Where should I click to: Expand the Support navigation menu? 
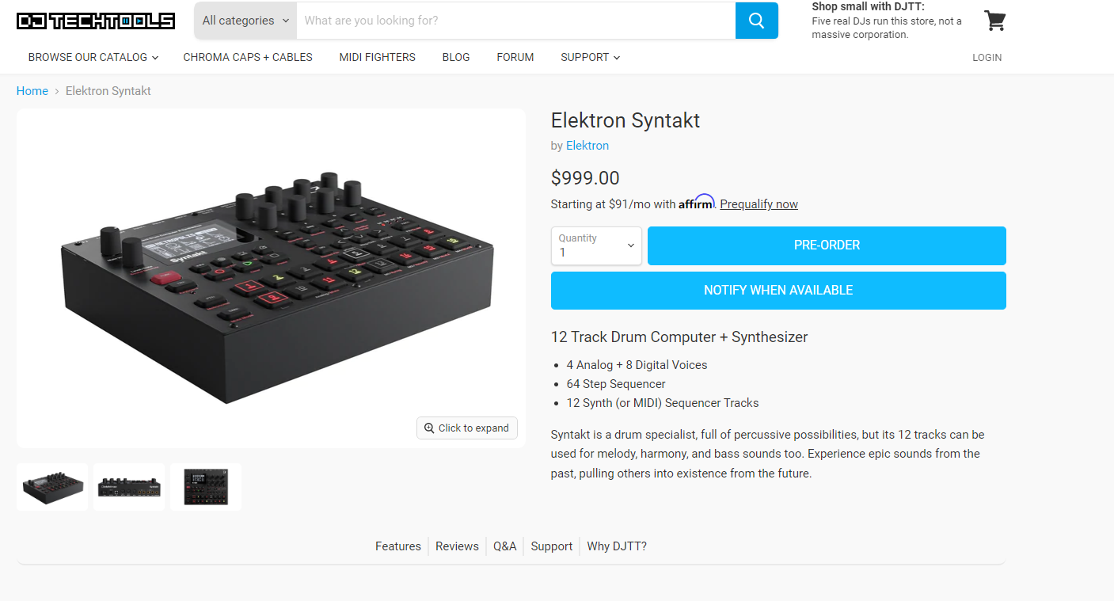click(x=590, y=57)
